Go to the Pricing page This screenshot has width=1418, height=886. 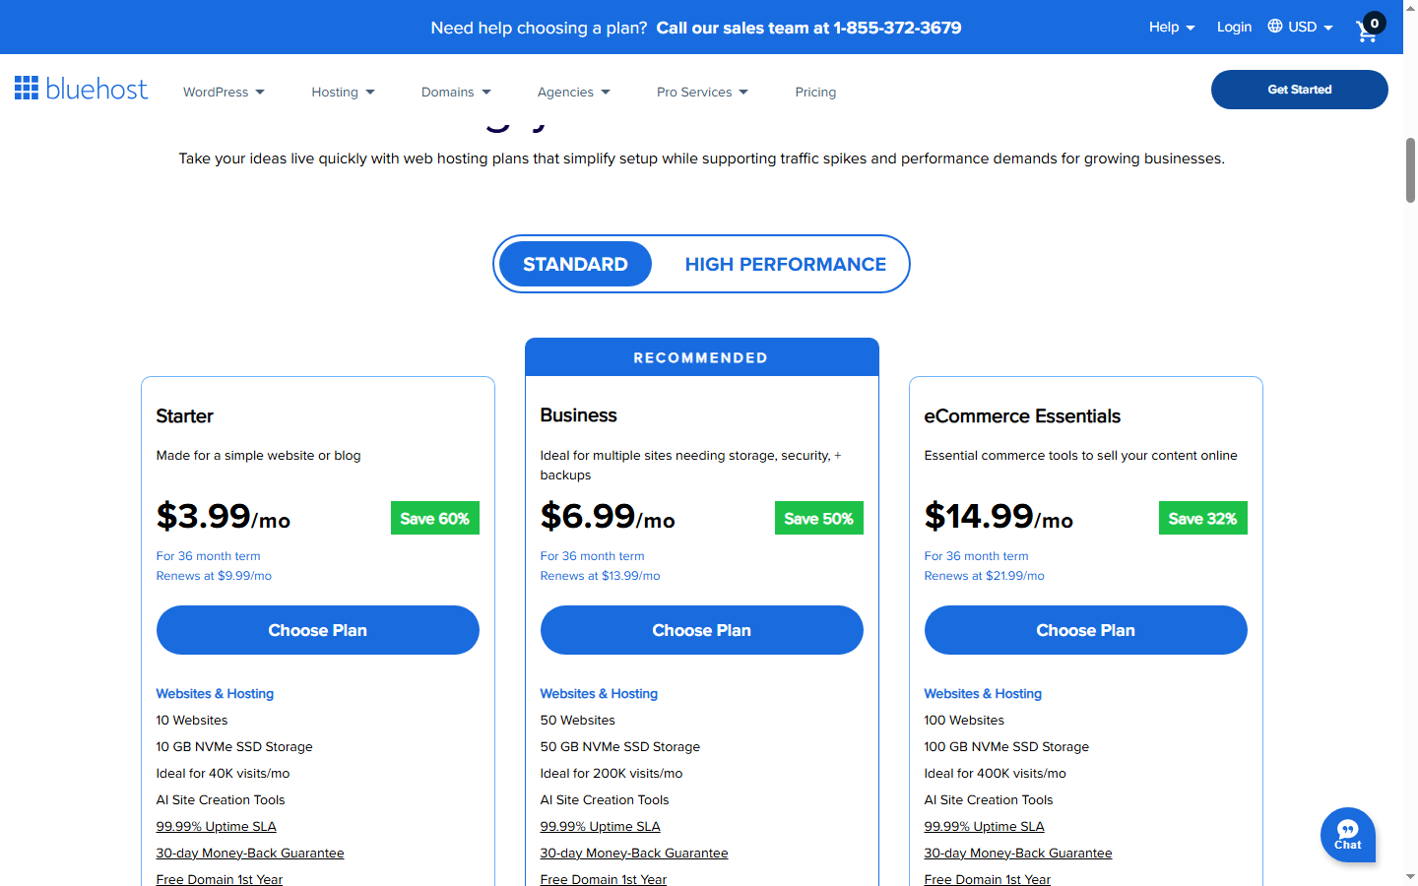[x=815, y=92]
